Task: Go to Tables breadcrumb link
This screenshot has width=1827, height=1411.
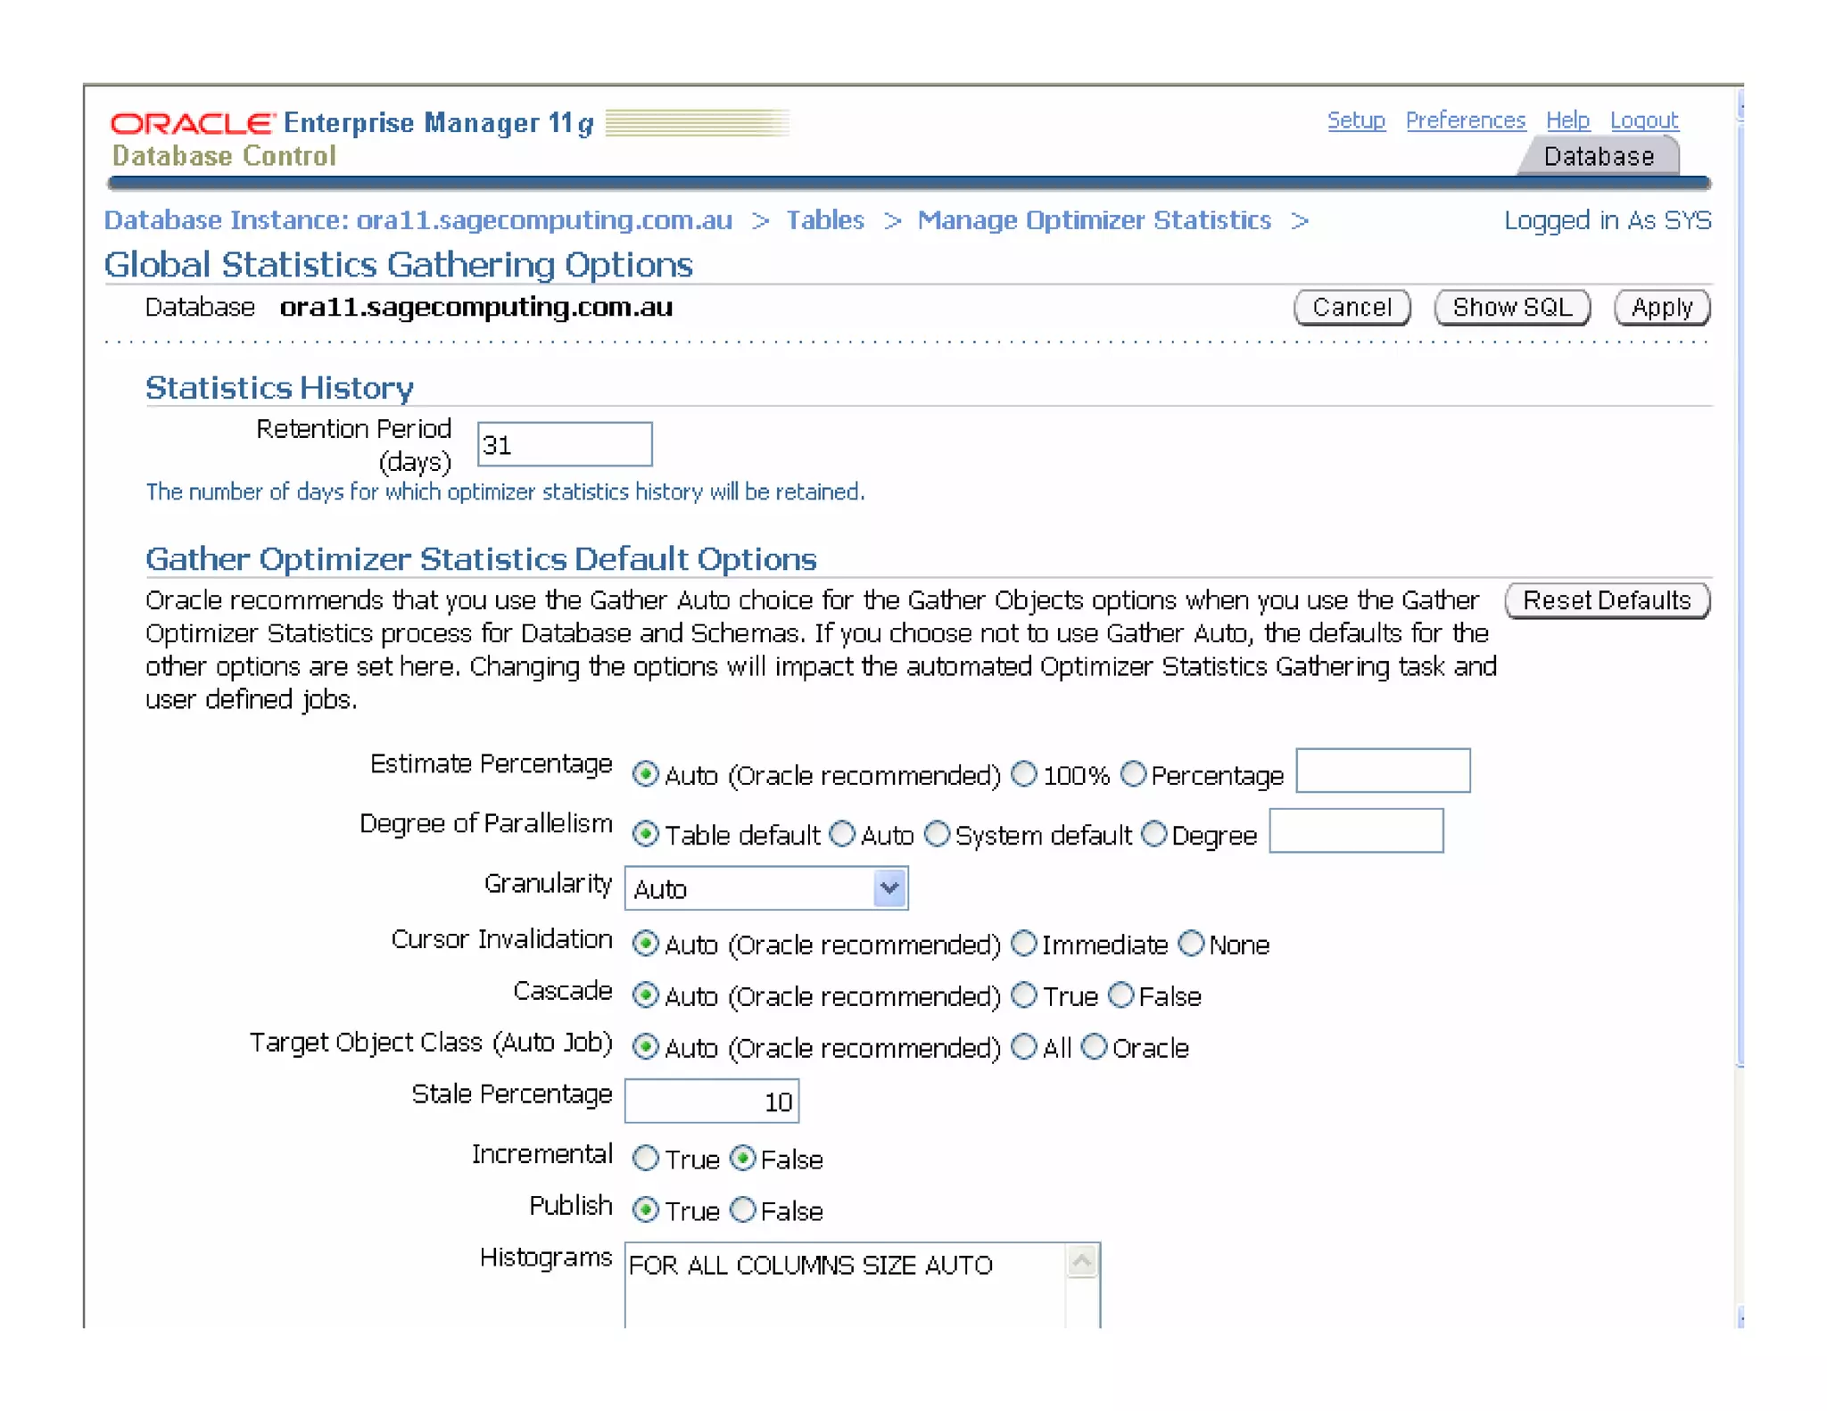Action: tap(825, 220)
